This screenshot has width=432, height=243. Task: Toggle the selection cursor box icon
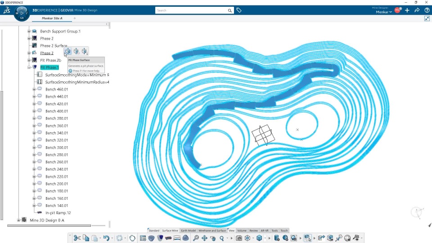click(307, 238)
